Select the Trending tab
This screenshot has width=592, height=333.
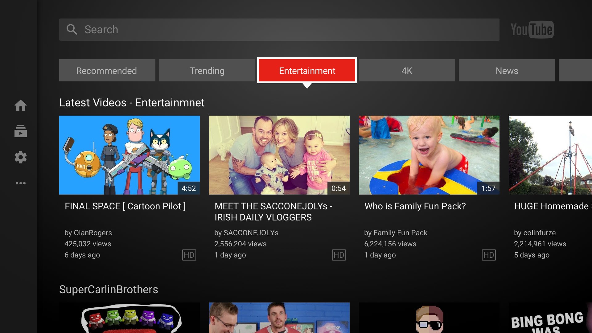pyautogui.click(x=207, y=71)
